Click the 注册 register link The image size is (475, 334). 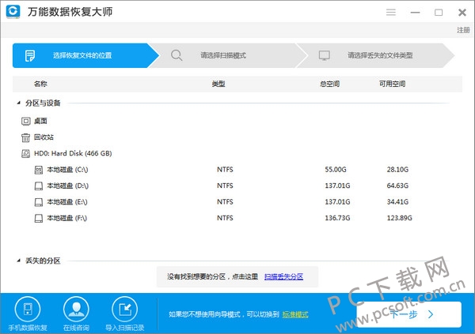pyautogui.click(x=463, y=30)
